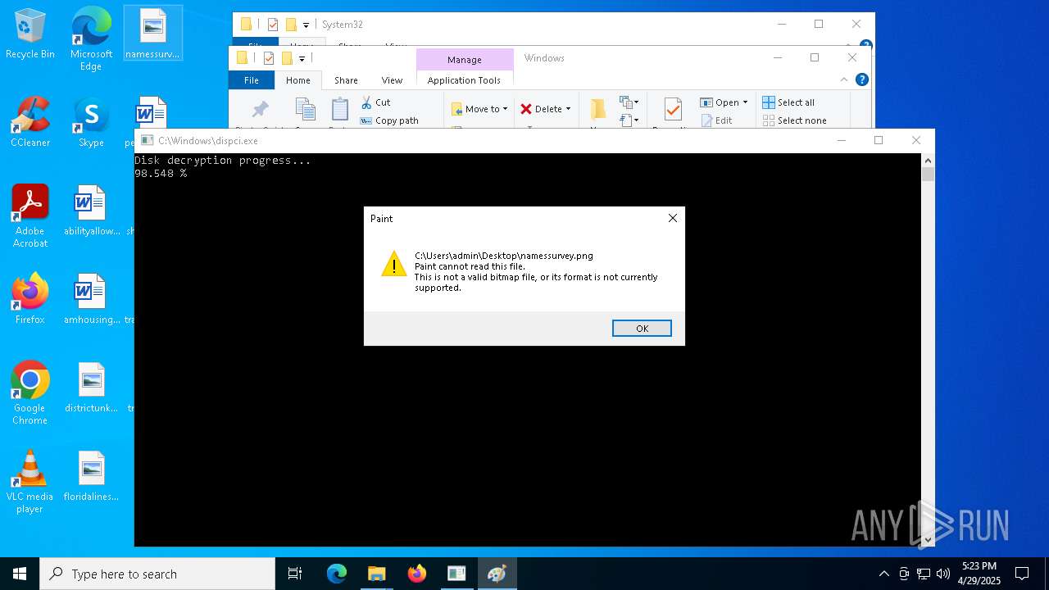The image size is (1049, 590).
Task: Open Task View from taskbar
Action: (x=295, y=574)
